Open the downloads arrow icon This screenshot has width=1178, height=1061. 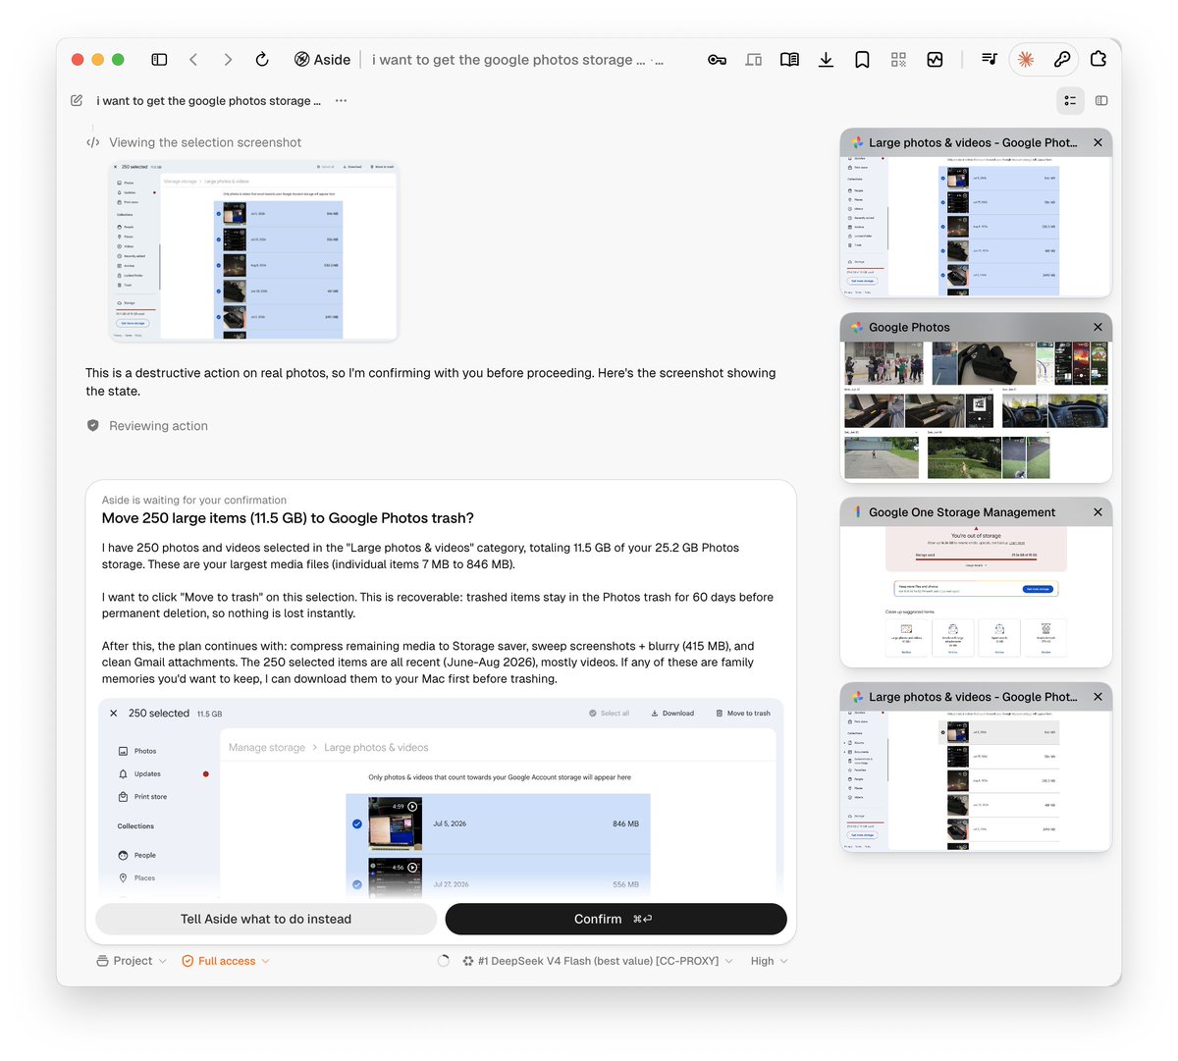(826, 60)
